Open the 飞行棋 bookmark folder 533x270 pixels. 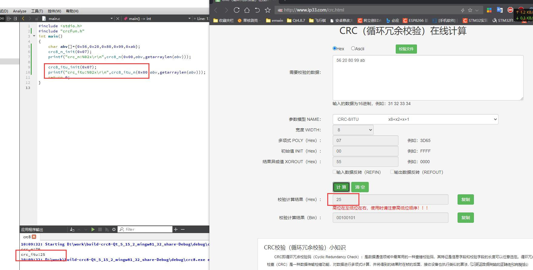coord(318,21)
